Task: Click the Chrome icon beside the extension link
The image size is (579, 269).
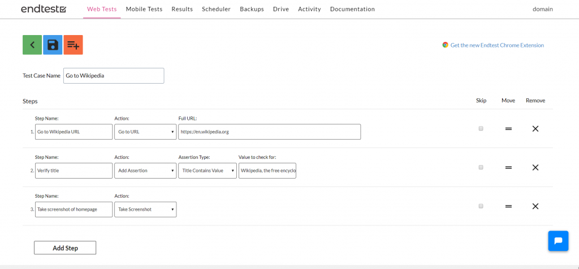Action: coord(446,45)
